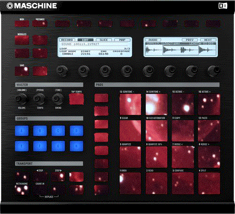Select group G blue button
The width and height of the screenshot is (235, 214).
tap(58, 146)
